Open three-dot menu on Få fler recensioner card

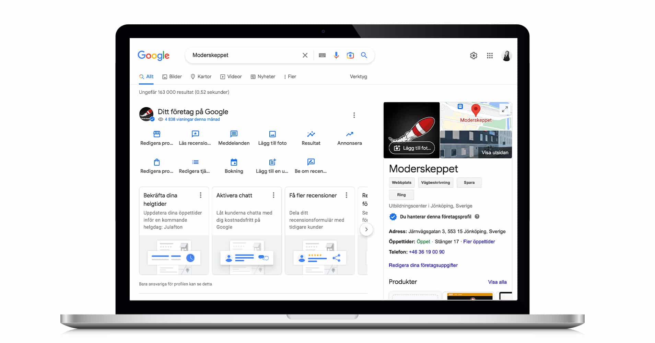[347, 195]
